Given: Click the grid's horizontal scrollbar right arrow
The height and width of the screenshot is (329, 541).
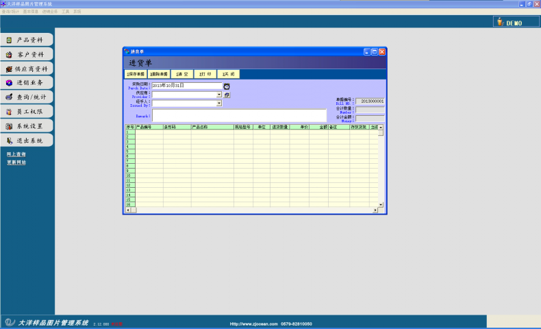Looking at the screenshot, I should click(375, 210).
